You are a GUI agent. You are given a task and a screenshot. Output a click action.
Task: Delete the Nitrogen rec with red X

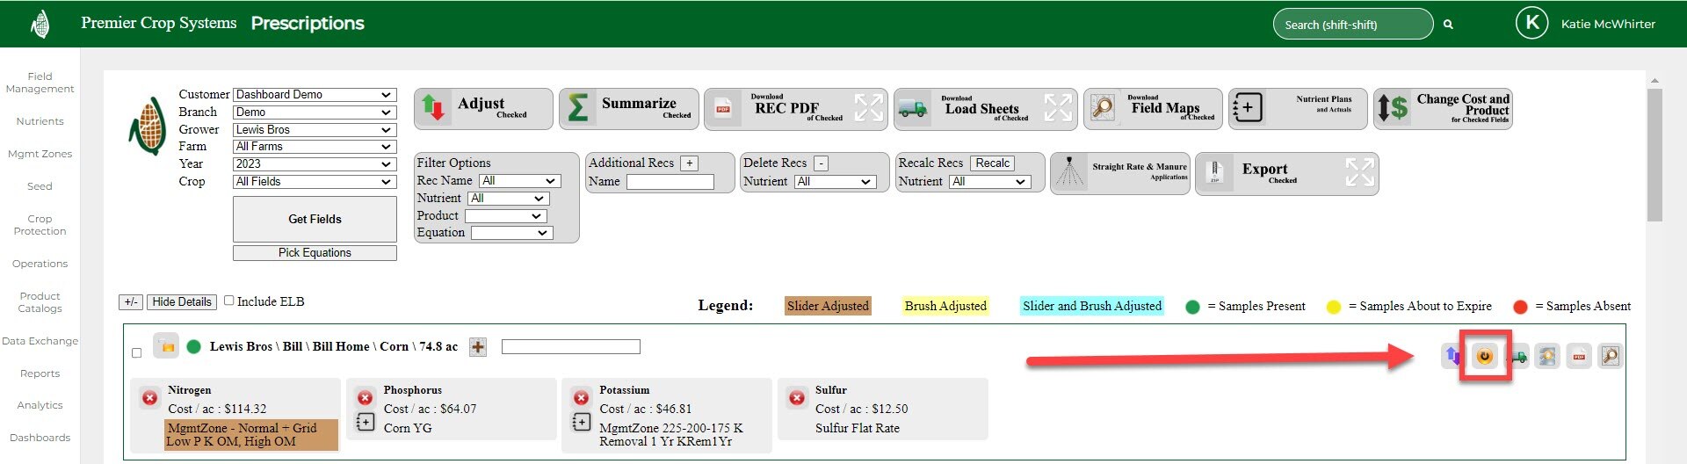coord(149,398)
